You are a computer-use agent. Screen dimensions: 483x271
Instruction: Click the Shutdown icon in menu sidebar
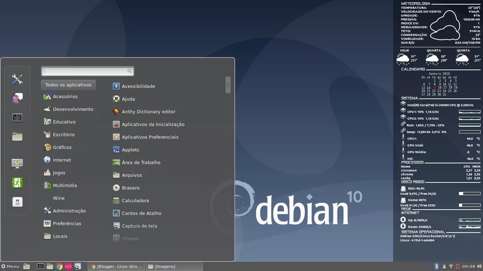pyautogui.click(x=17, y=202)
